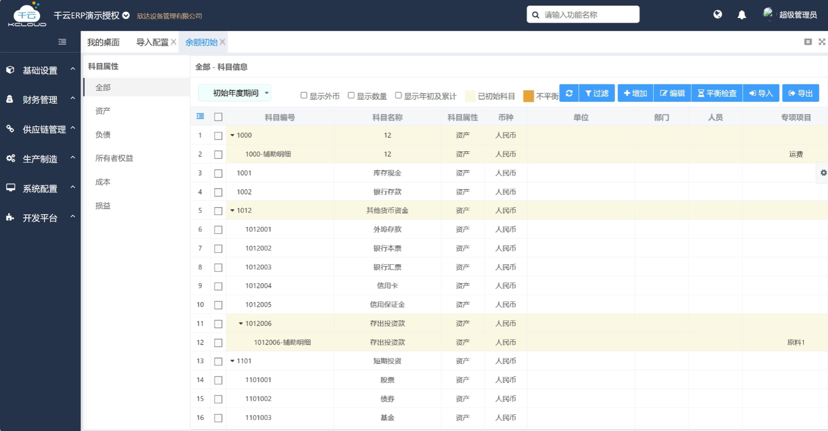This screenshot has width=828, height=431.
Task: Click the 请输入功能名称 search field
Action: [583, 15]
